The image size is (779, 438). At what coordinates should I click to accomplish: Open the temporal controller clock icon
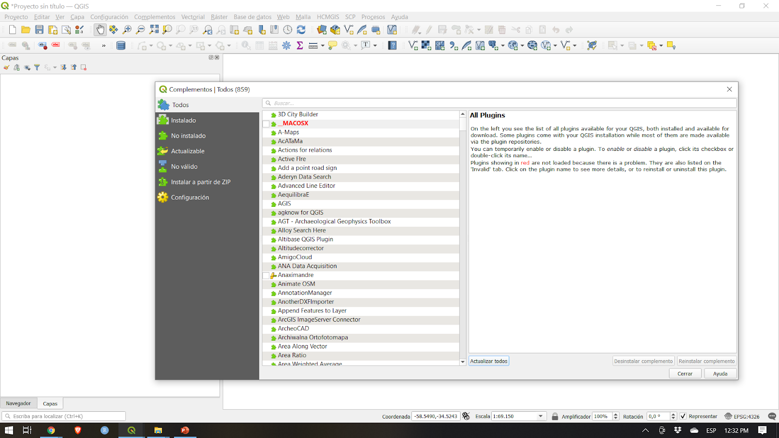[x=288, y=30]
